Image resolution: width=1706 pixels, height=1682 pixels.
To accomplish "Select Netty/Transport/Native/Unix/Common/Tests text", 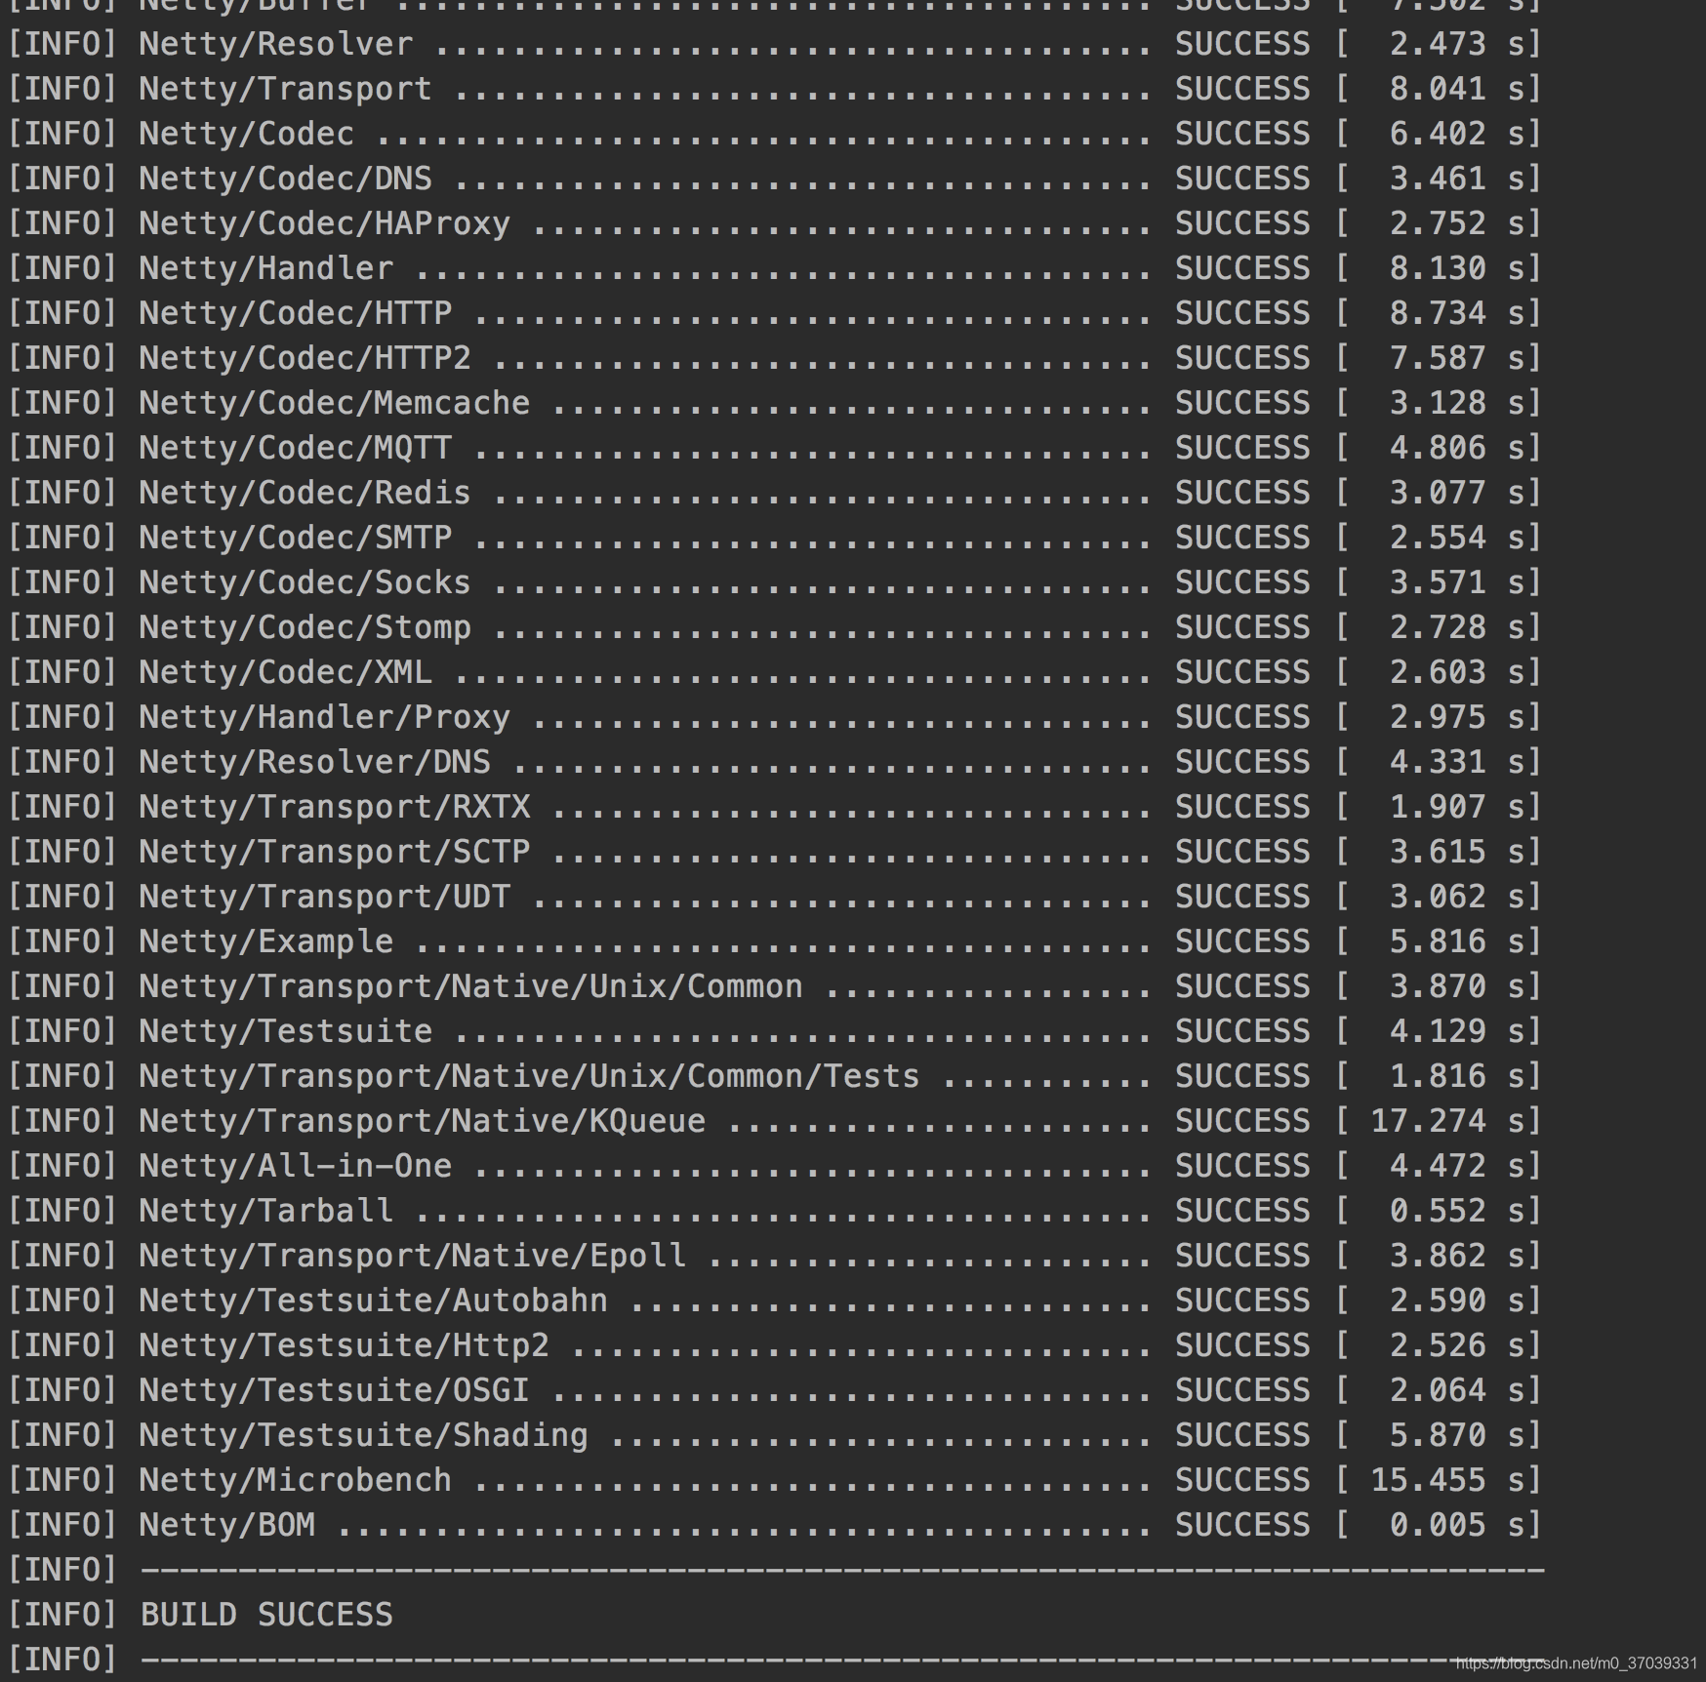I will (x=530, y=1076).
